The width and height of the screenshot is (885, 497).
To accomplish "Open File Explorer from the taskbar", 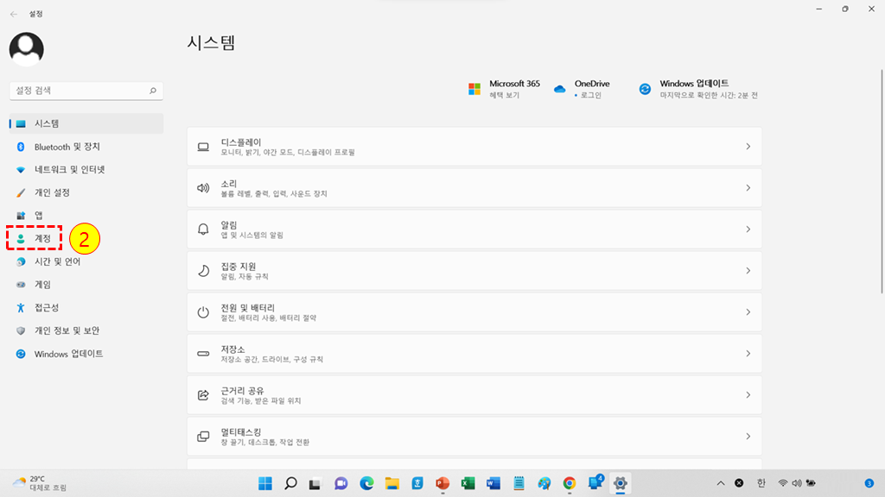I will click(392, 483).
